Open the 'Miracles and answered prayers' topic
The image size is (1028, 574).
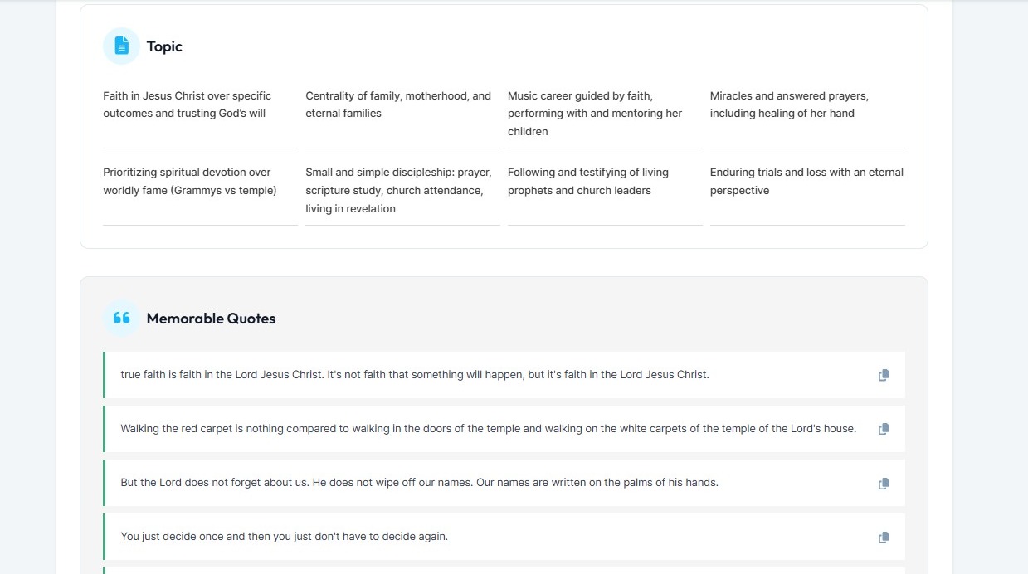click(x=789, y=105)
